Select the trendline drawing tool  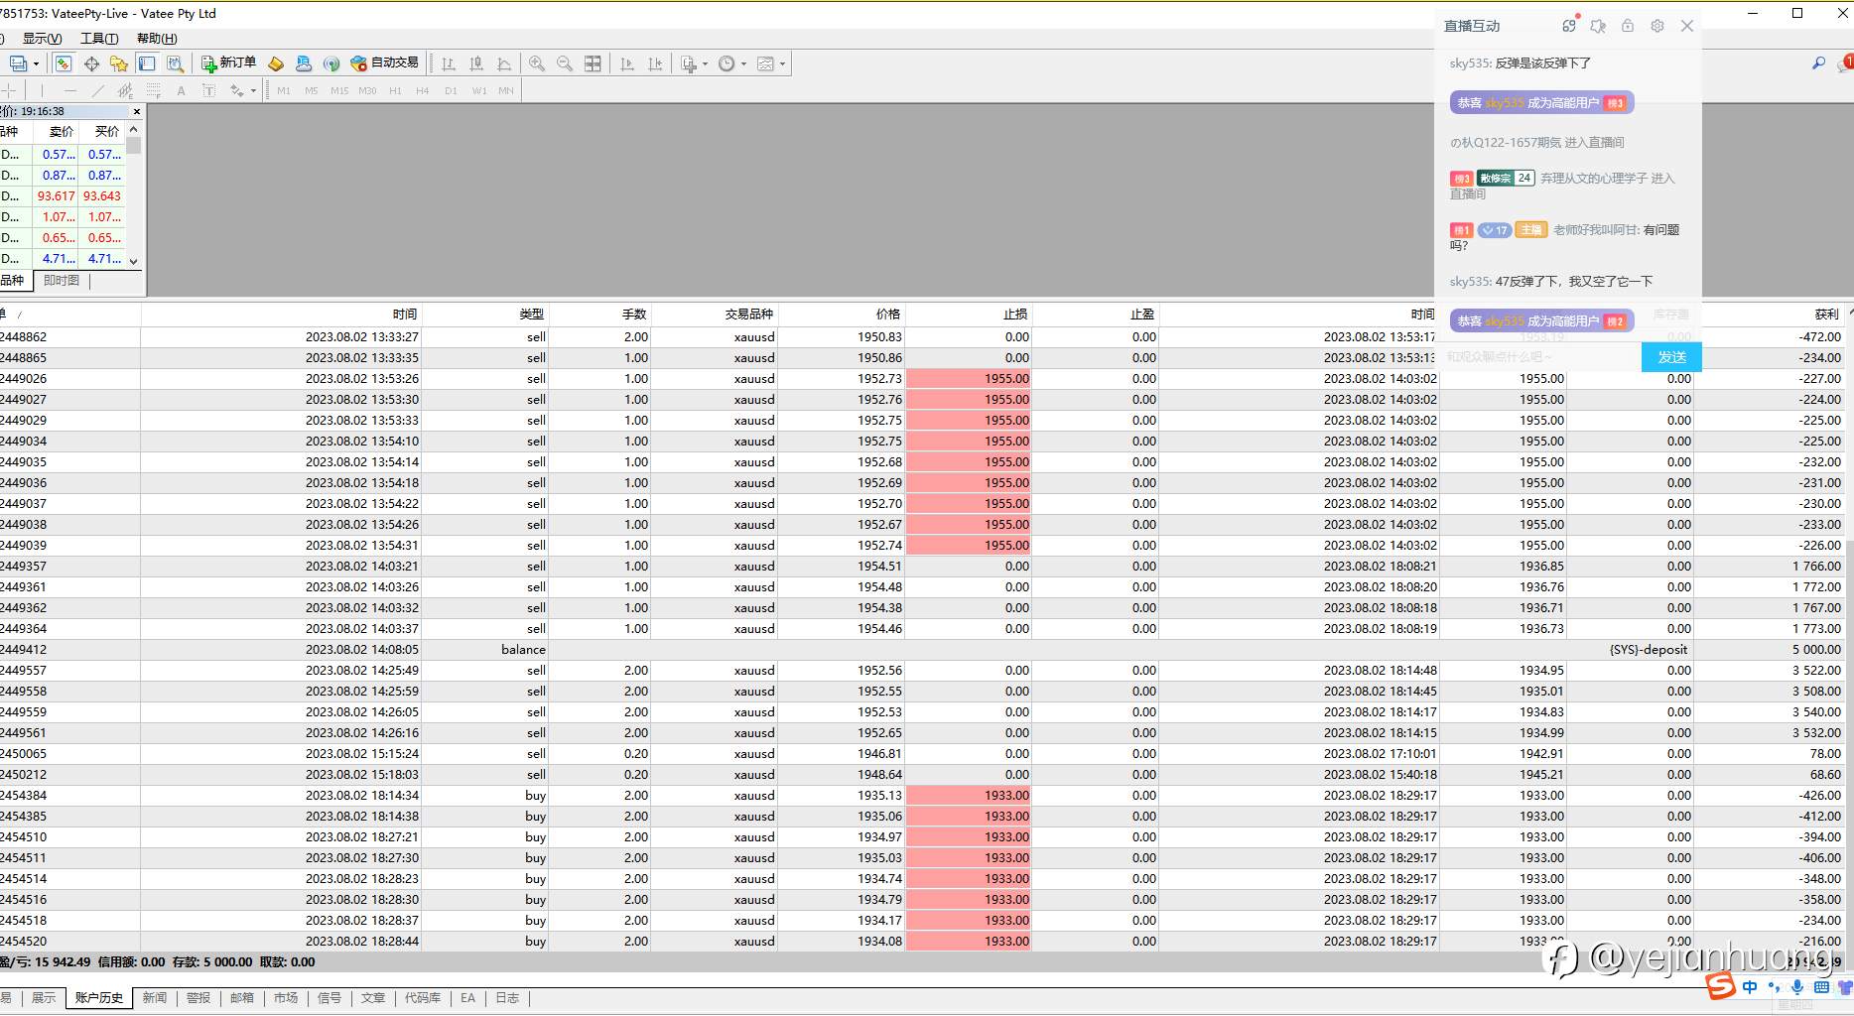point(97,90)
